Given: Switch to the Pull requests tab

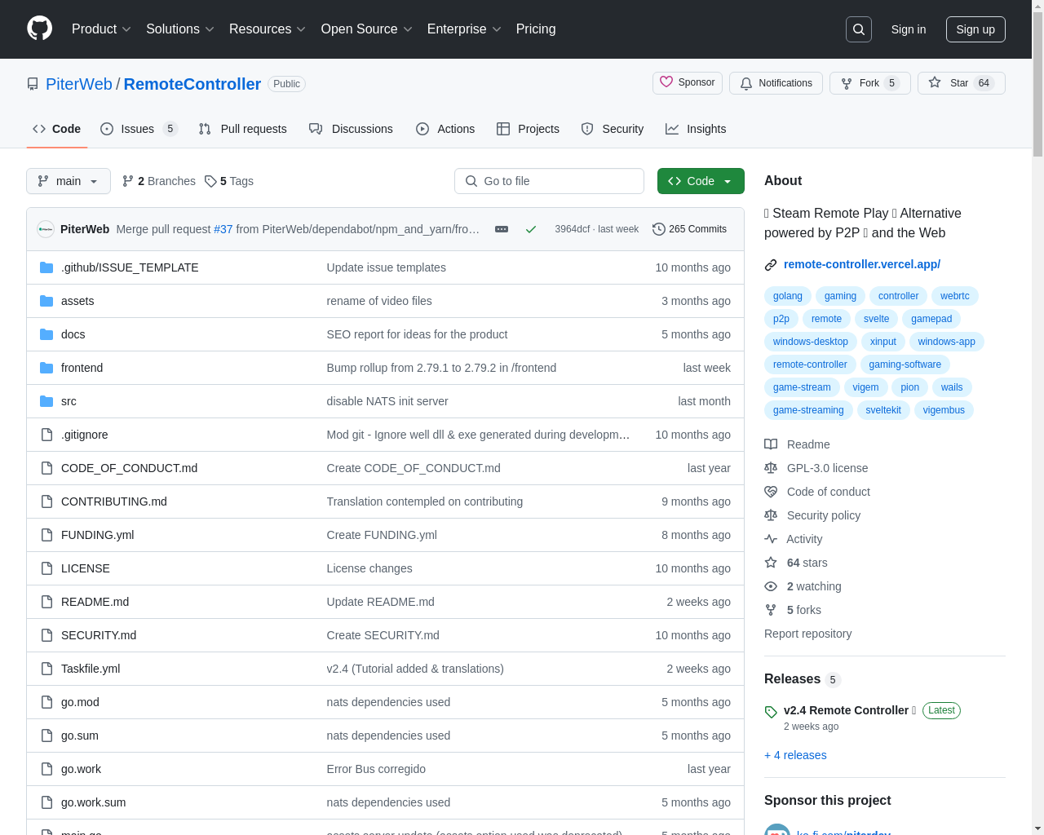Looking at the screenshot, I should click(243, 129).
